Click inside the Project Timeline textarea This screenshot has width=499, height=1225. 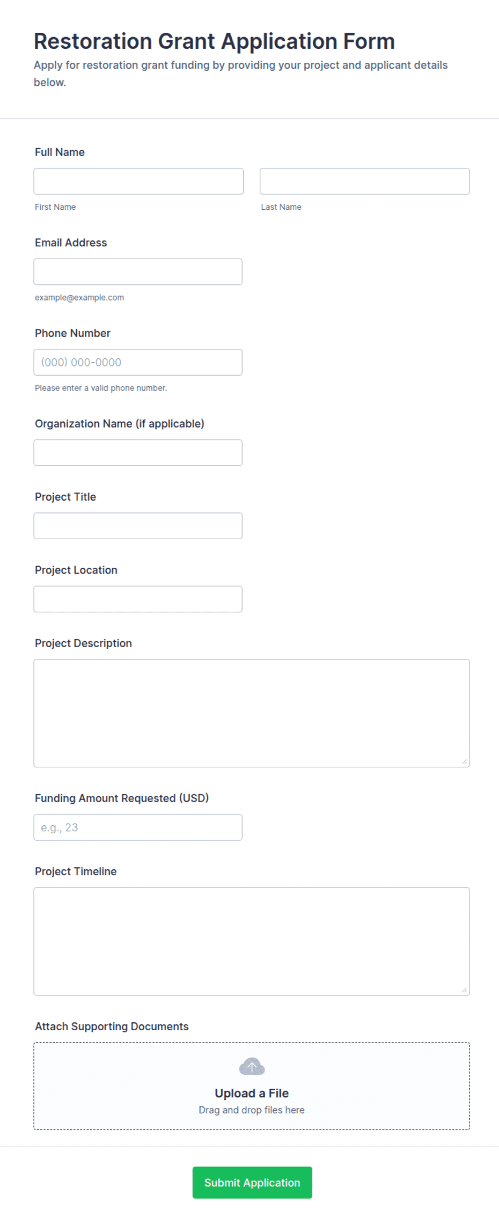tap(252, 942)
